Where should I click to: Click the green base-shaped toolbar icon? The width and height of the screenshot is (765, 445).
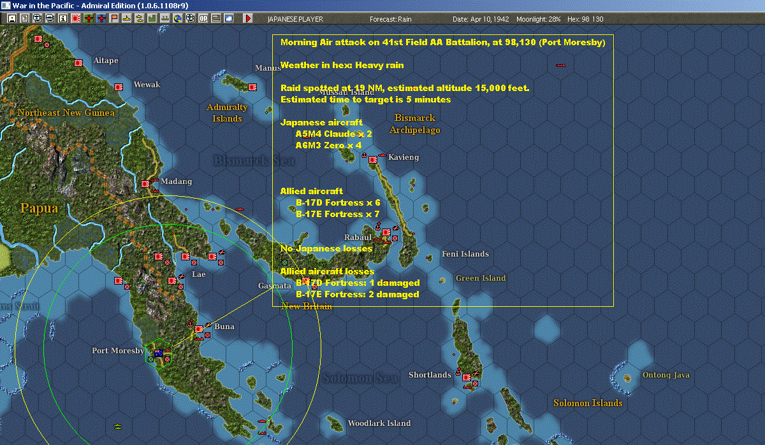(152, 18)
